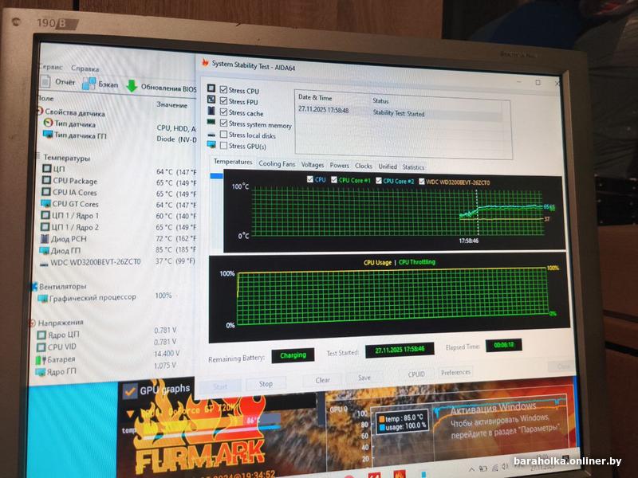The width and height of the screenshot is (638, 478).
Task: Click the Ядро ГП voltage icon
Action: point(41,371)
